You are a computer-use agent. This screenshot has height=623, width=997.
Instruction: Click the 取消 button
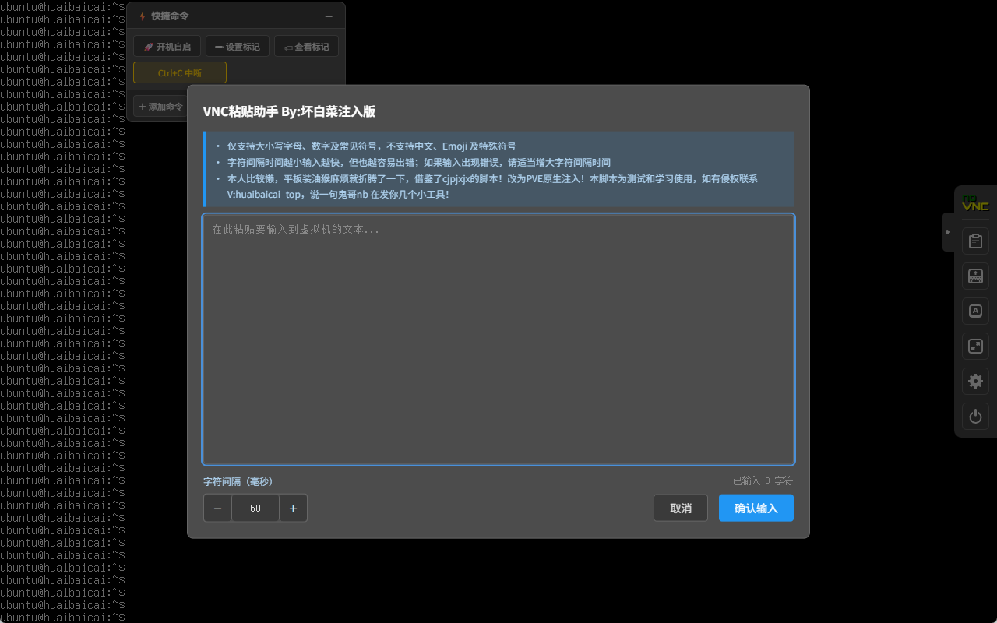681,508
